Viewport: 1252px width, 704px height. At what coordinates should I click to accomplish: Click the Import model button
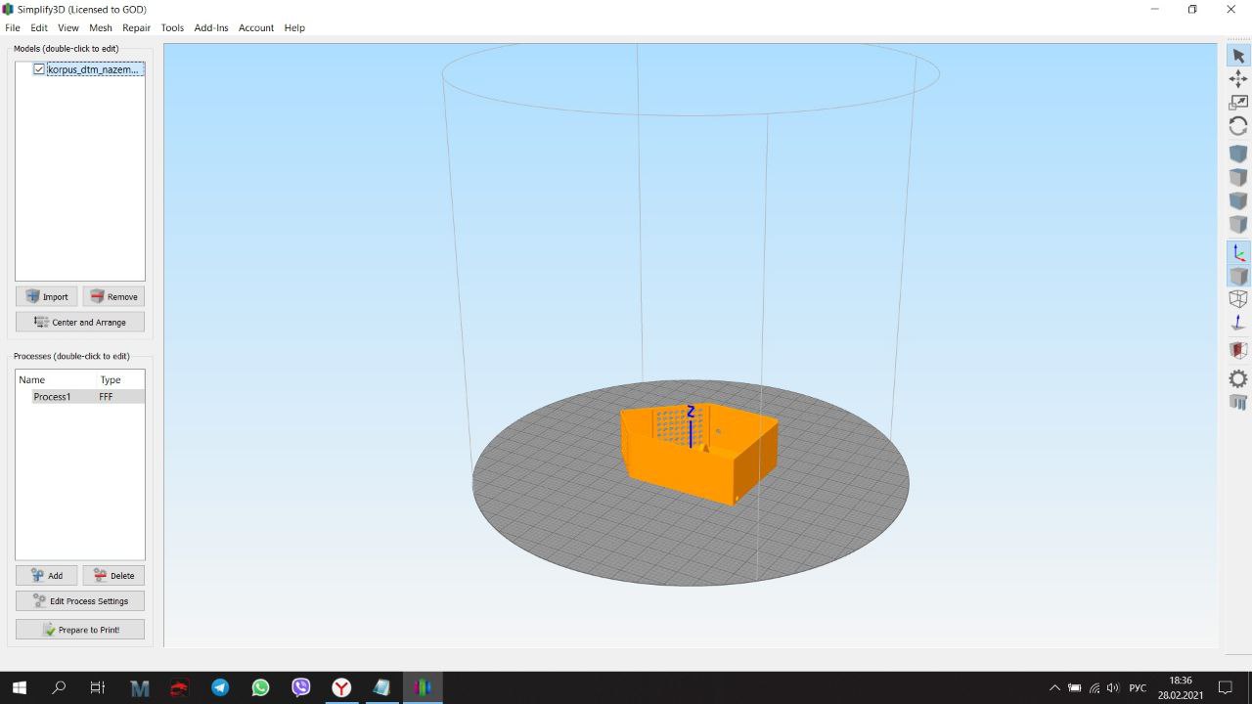[x=46, y=296]
